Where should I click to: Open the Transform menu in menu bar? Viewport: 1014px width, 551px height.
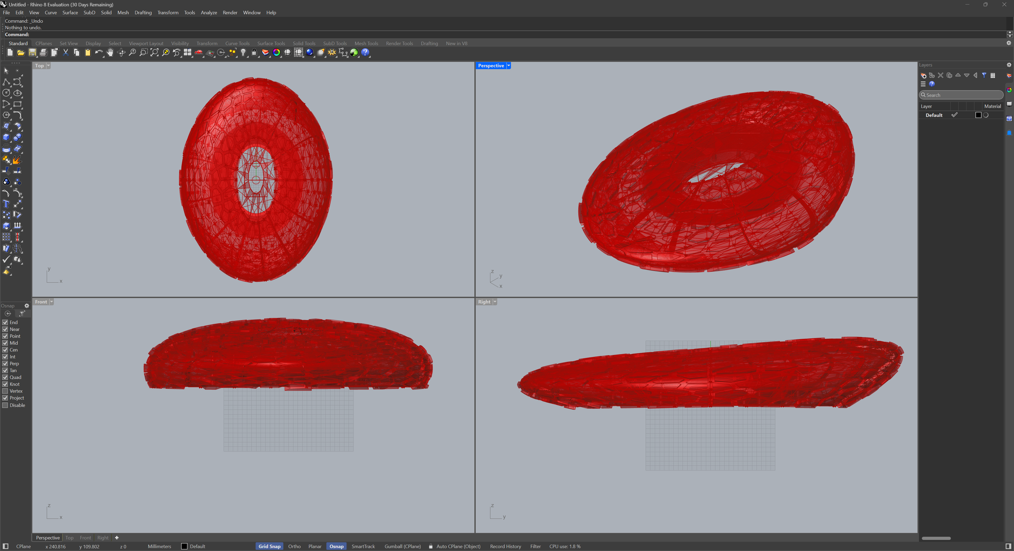[x=168, y=13]
